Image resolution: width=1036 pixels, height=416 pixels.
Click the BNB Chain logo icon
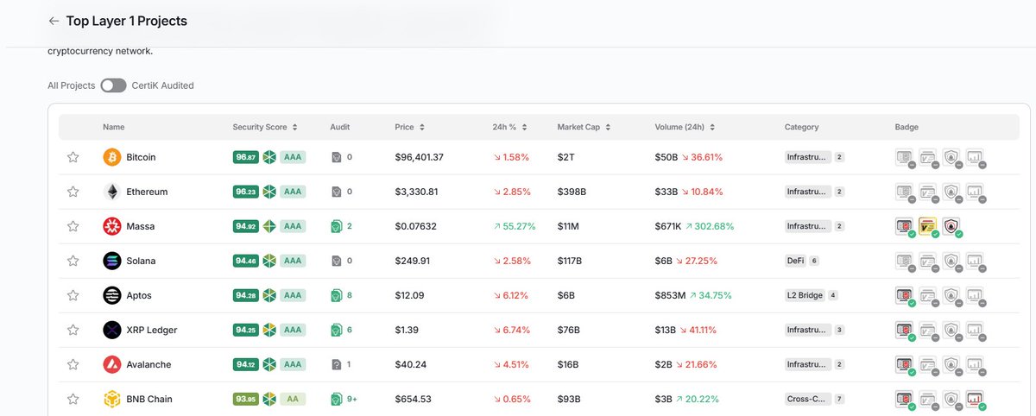[x=111, y=399]
